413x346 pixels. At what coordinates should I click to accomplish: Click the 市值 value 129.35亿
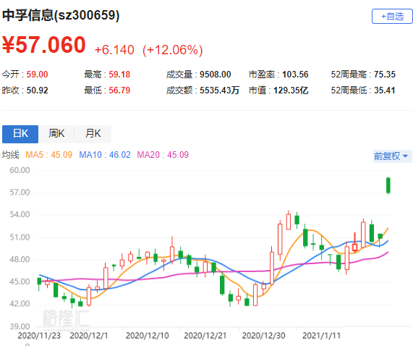coord(291,90)
